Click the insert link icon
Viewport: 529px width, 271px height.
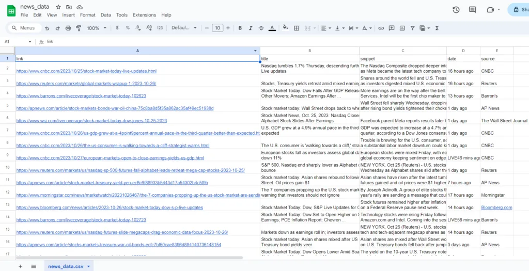click(381, 28)
